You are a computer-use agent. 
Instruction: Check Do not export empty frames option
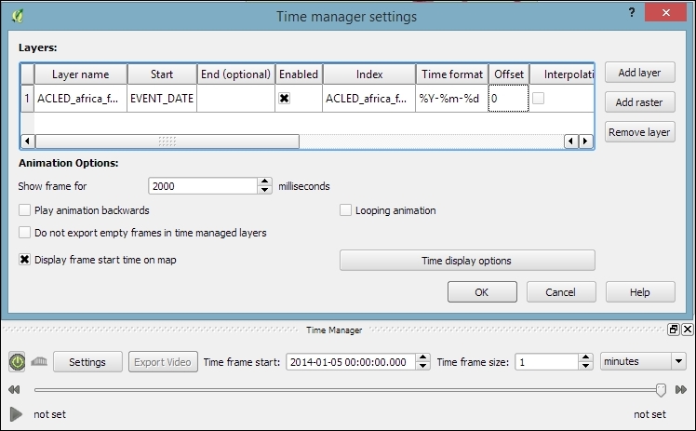coord(25,233)
